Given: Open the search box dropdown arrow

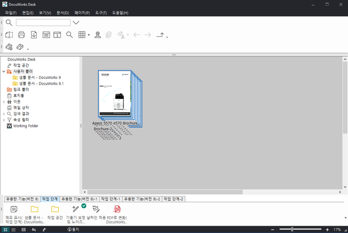Looking at the screenshot, I should coord(76,23).
